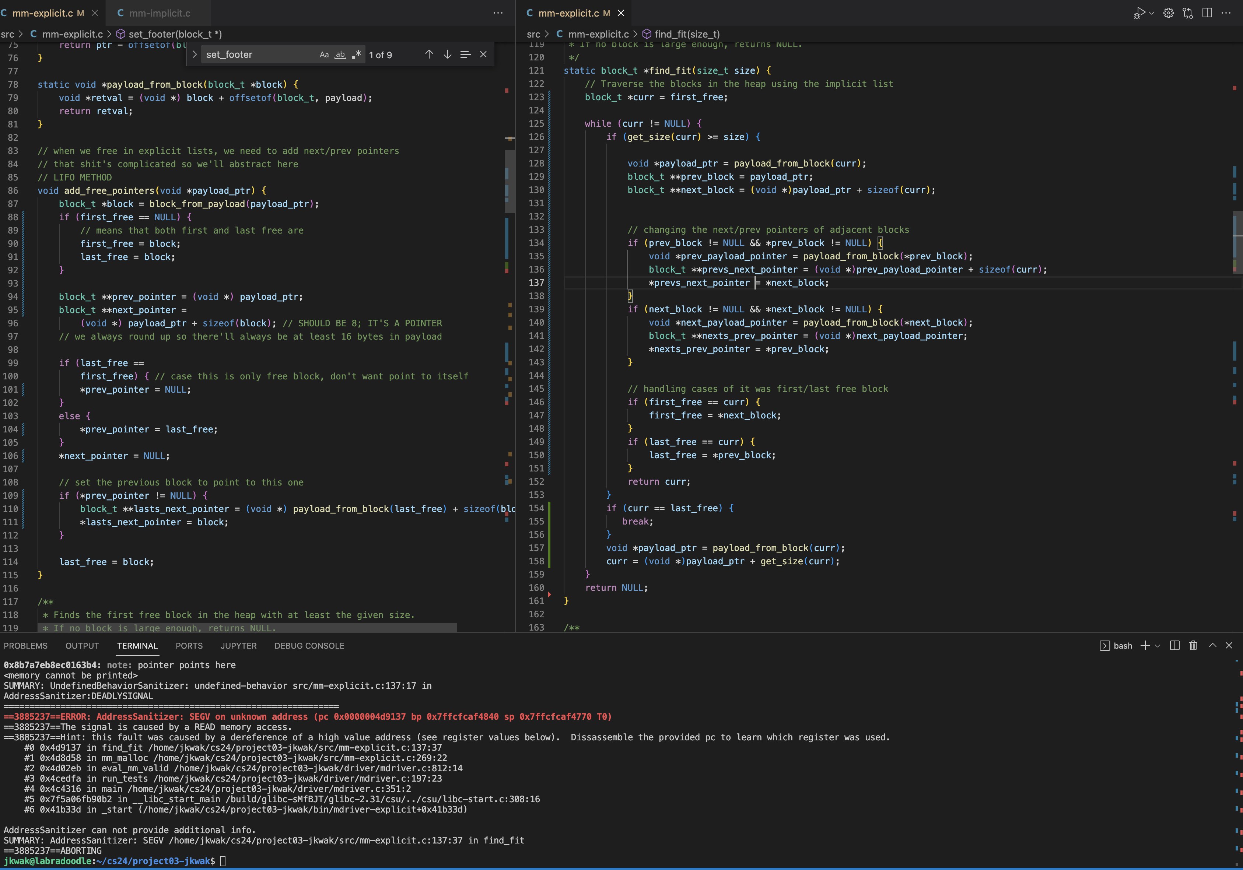Viewport: 1243px width, 870px height.
Task: Go to previous find match arrow
Action: [429, 55]
